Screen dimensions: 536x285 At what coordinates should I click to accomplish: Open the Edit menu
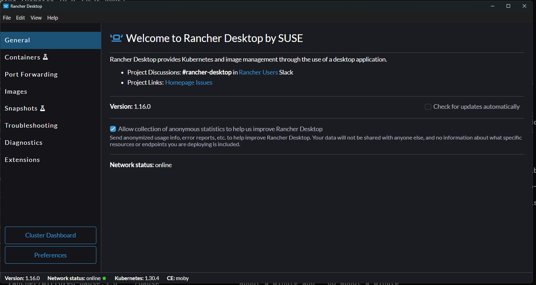tap(20, 18)
